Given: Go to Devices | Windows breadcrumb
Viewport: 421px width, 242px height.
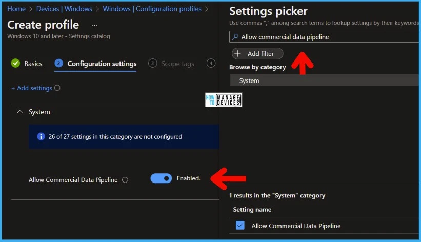Looking at the screenshot, I should [64, 9].
